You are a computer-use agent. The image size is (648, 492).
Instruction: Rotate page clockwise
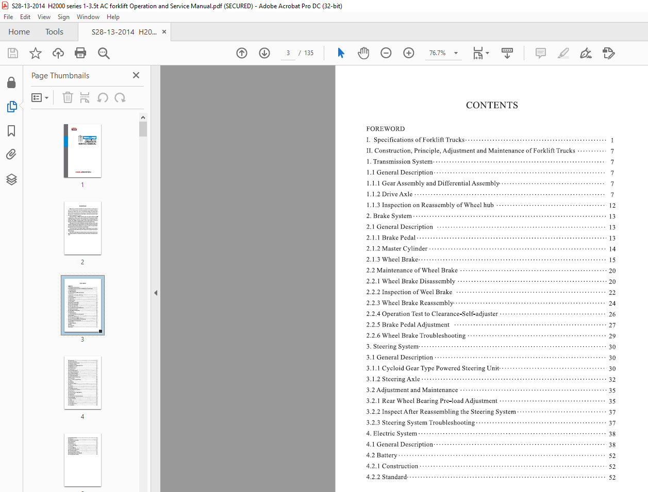click(x=120, y=97)
